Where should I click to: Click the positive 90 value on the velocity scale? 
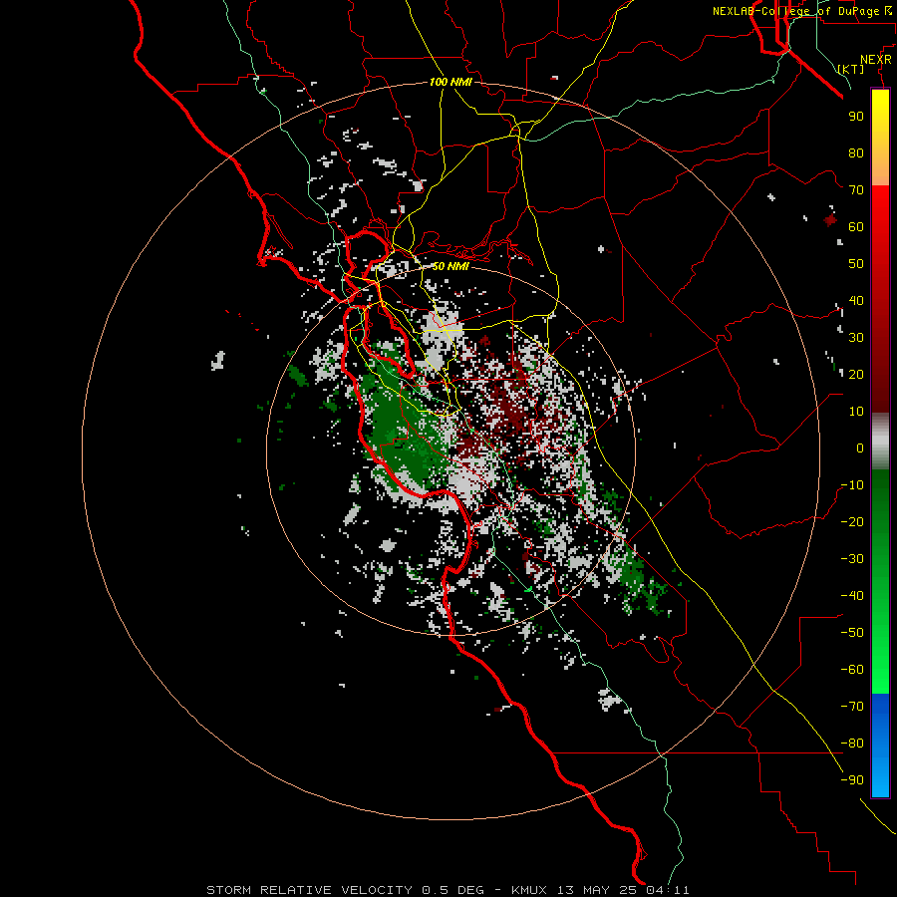point(856,117)
